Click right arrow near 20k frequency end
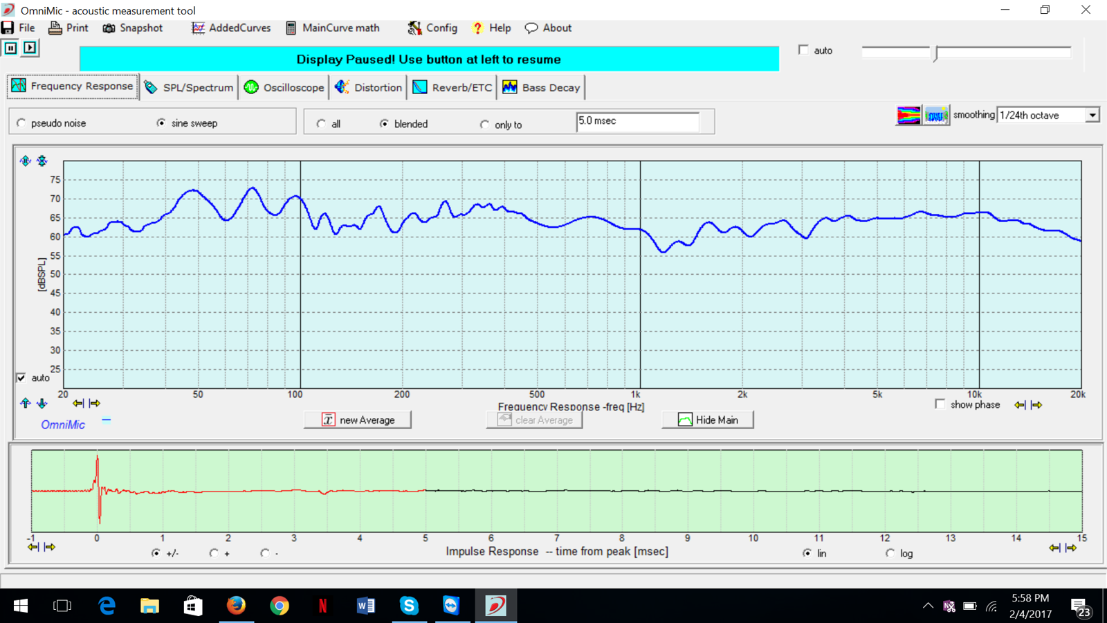 (1036, 405)
